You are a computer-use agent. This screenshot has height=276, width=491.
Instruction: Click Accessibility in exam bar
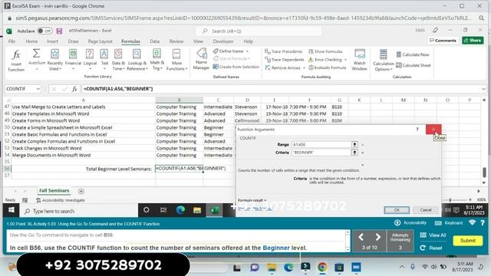[x=410, y=223]
